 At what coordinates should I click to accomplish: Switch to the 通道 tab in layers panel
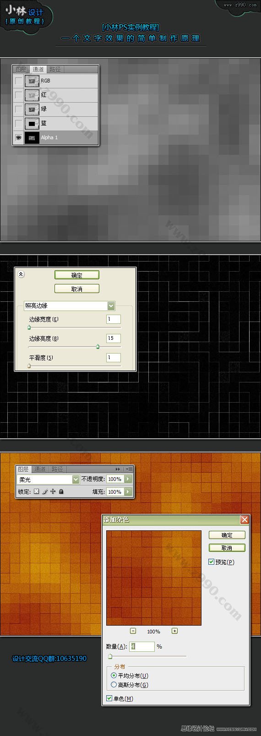click(40, 469)
